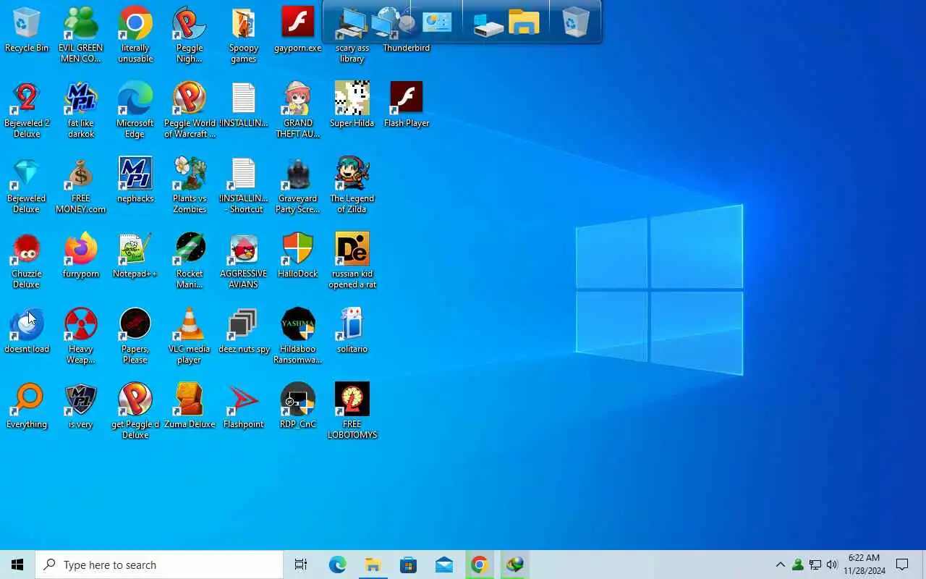Open the Recycle Bin in the top dock
The width and height of the screenshot is (926, 579).
575,22
